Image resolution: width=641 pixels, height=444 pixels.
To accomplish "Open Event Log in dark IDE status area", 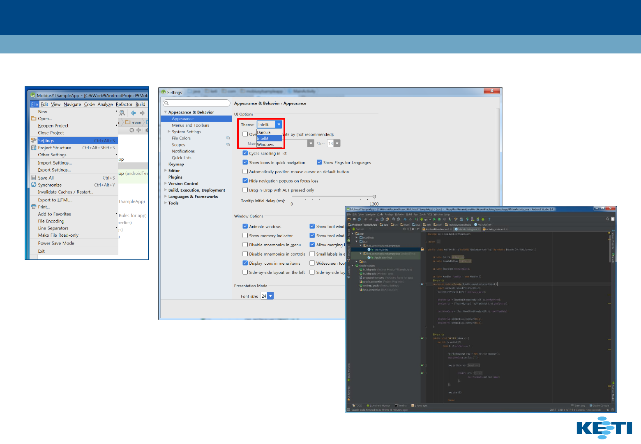I will [x=578, y=406].
